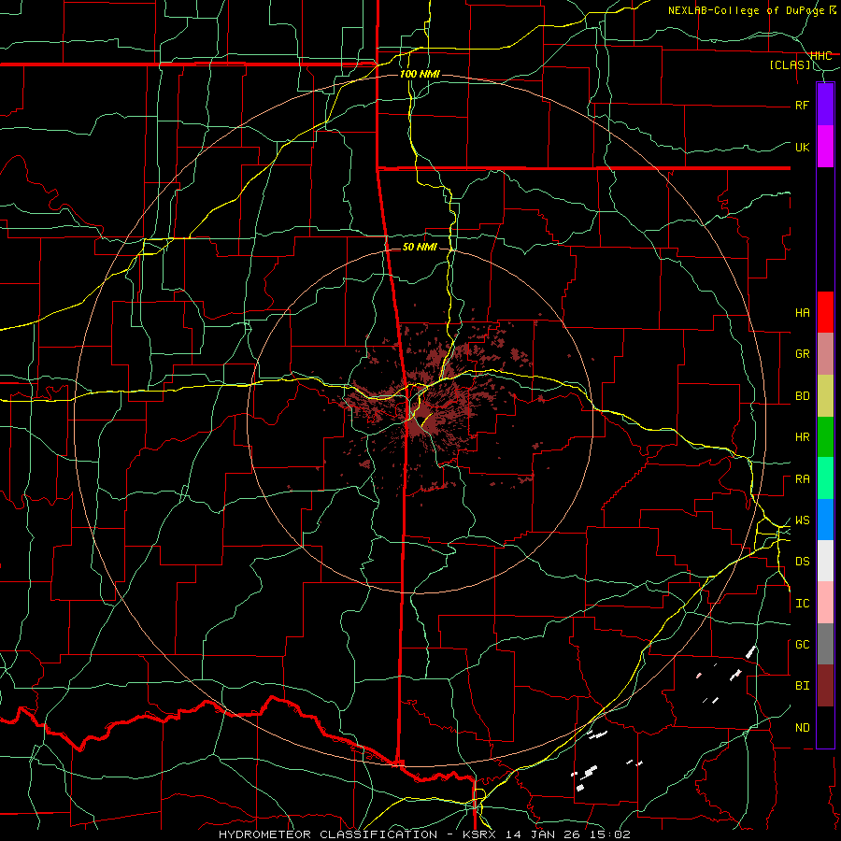Click the WS legend label
This screenshot has width=841, height=841.
point(802,520)
